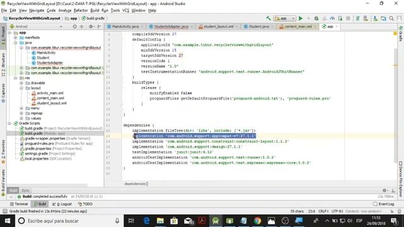Open the Profile app gauge icon
Image resolution: width=404 pixels, height=227 pixels.
(x=333, y=18)
